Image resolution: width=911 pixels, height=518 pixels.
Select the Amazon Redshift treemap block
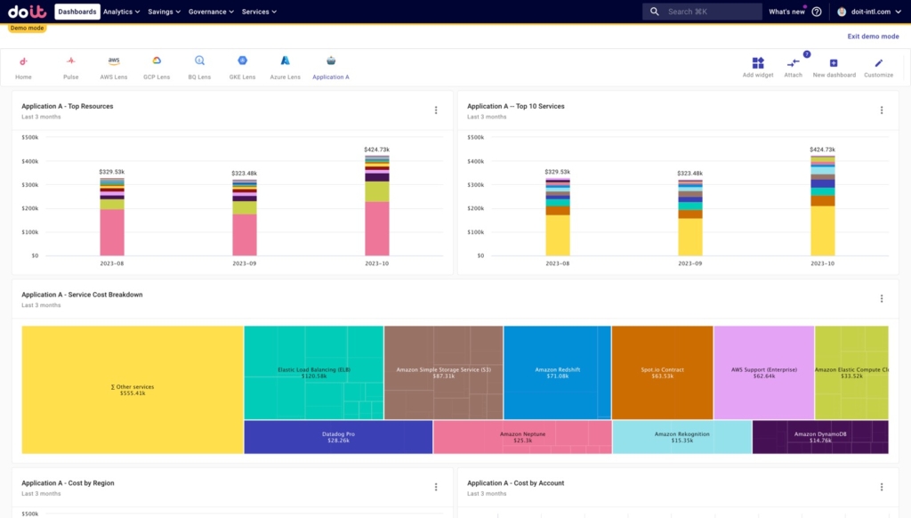(x=557, y=372)
